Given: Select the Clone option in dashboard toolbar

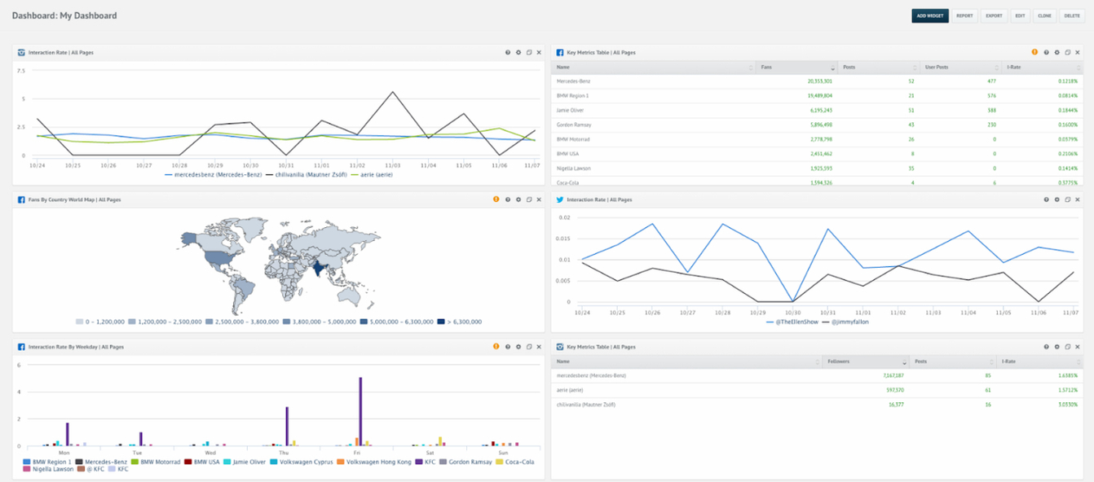Looking at the screenshot, I should [x=1044, y=15].
